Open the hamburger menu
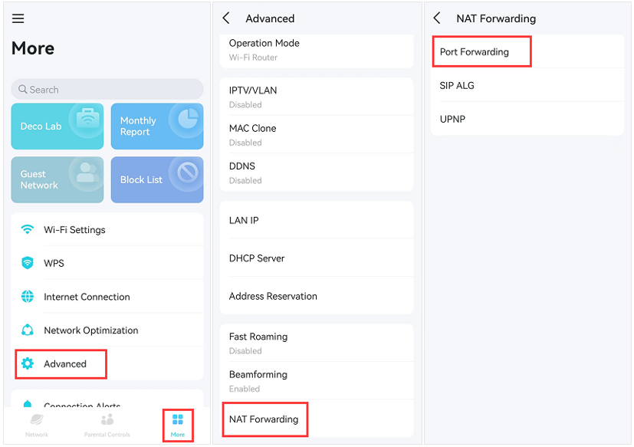The width and height of the screenshot is (634, 447). point(19,18)
